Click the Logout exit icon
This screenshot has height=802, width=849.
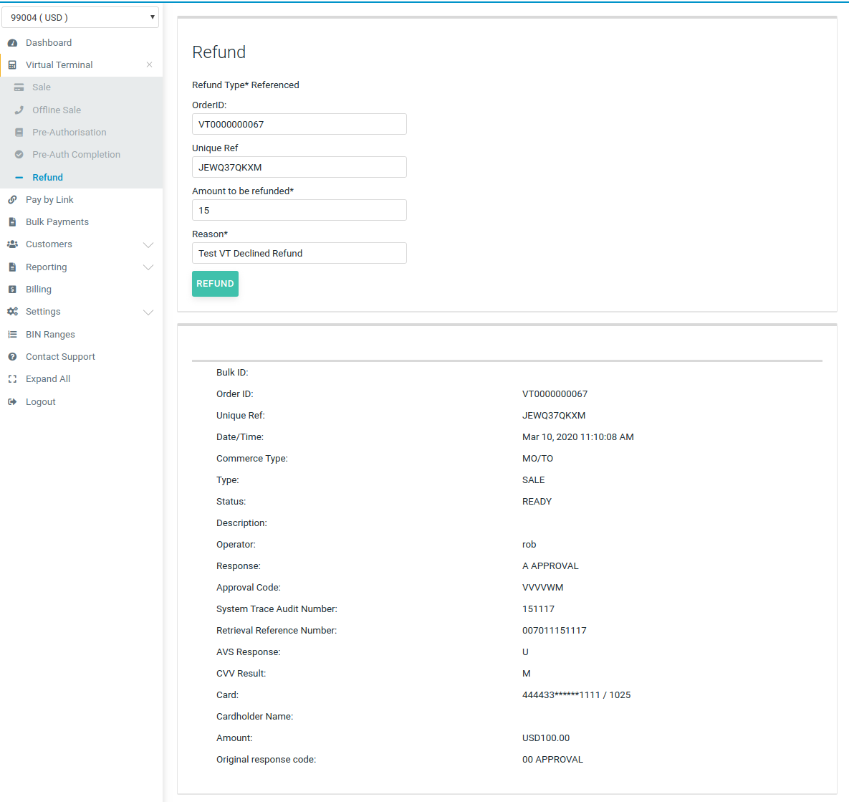tap(12, 402)
